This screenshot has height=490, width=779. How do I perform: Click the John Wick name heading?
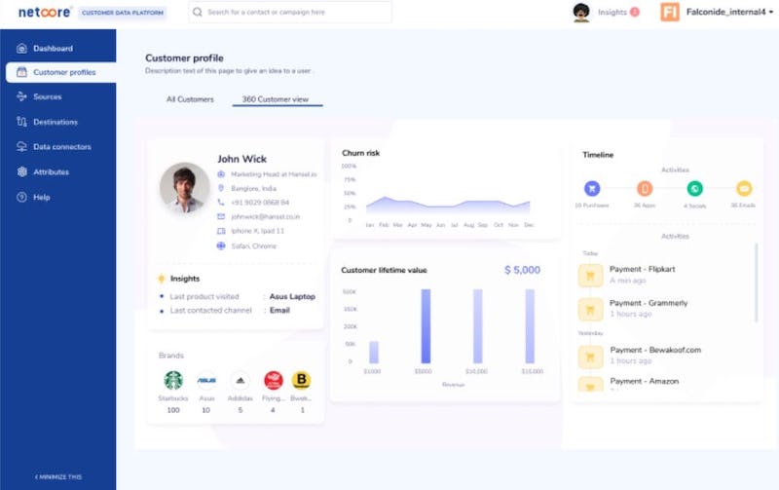point(241,159)
